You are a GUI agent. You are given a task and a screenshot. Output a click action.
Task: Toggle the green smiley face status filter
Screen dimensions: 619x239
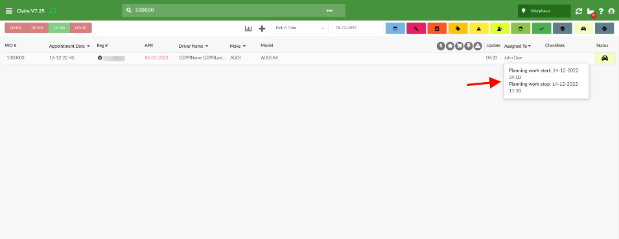(520, 28)
